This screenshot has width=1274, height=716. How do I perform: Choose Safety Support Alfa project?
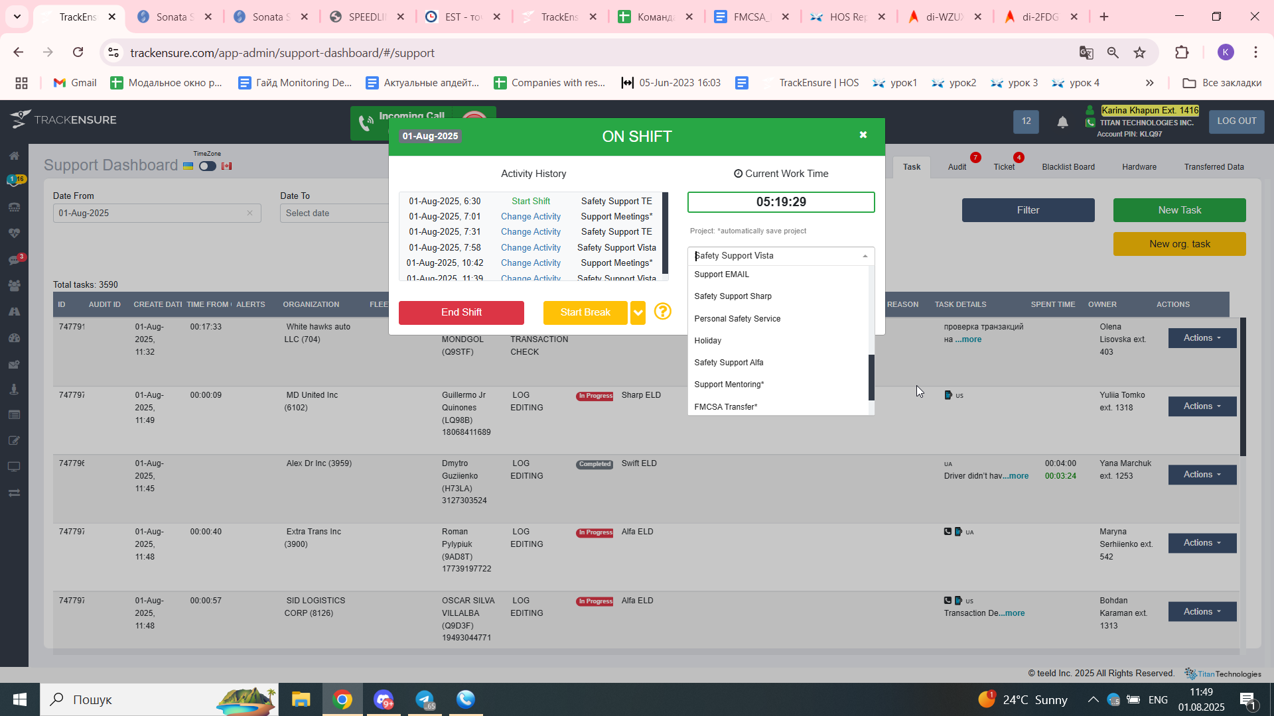778,363
